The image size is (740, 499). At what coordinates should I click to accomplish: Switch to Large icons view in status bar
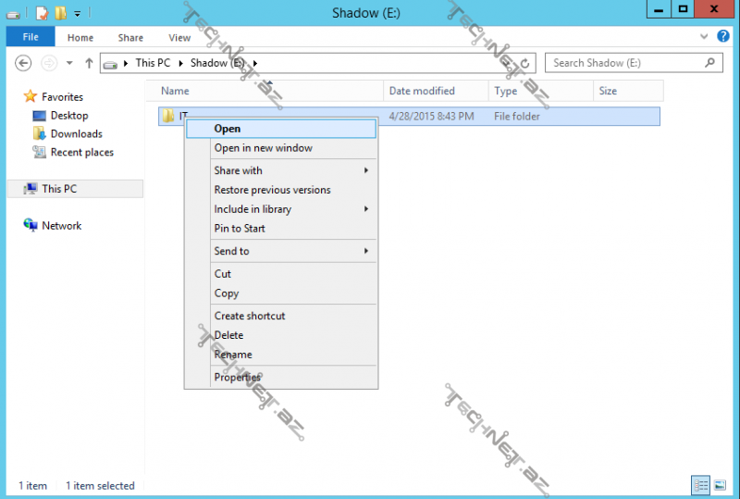tap(720, 485)
